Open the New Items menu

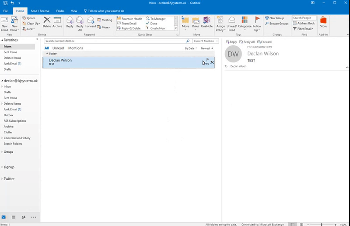point(14,24)
